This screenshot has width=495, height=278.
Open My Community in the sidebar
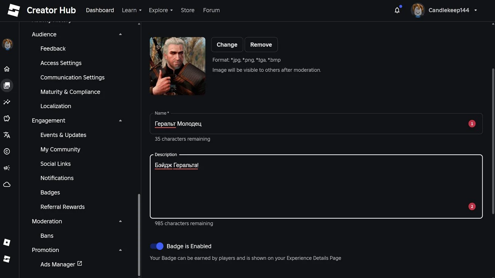60,149
